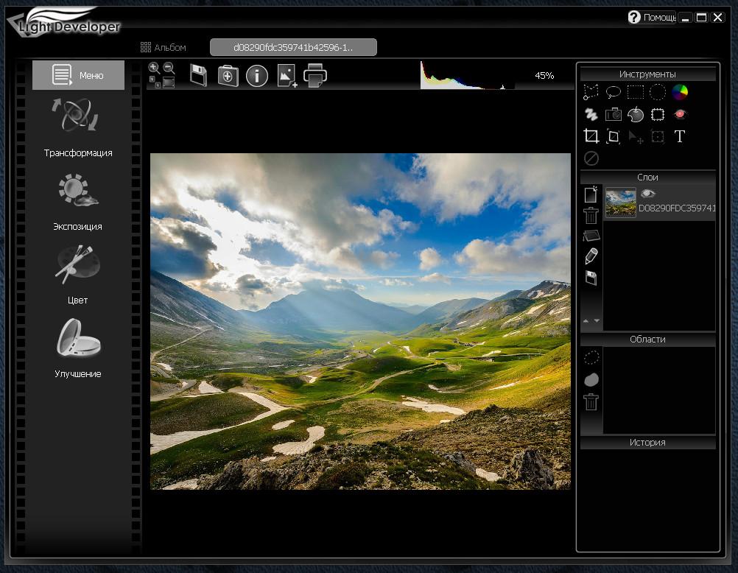Toggle visibility eye of D08290FDC layer
Viewport: 738px width, 573px height.
click(x=647, y=194)
